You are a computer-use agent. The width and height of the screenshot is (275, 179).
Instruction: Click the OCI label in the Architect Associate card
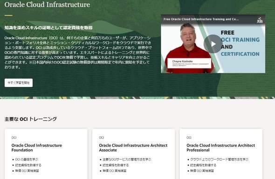coord(101,138)
